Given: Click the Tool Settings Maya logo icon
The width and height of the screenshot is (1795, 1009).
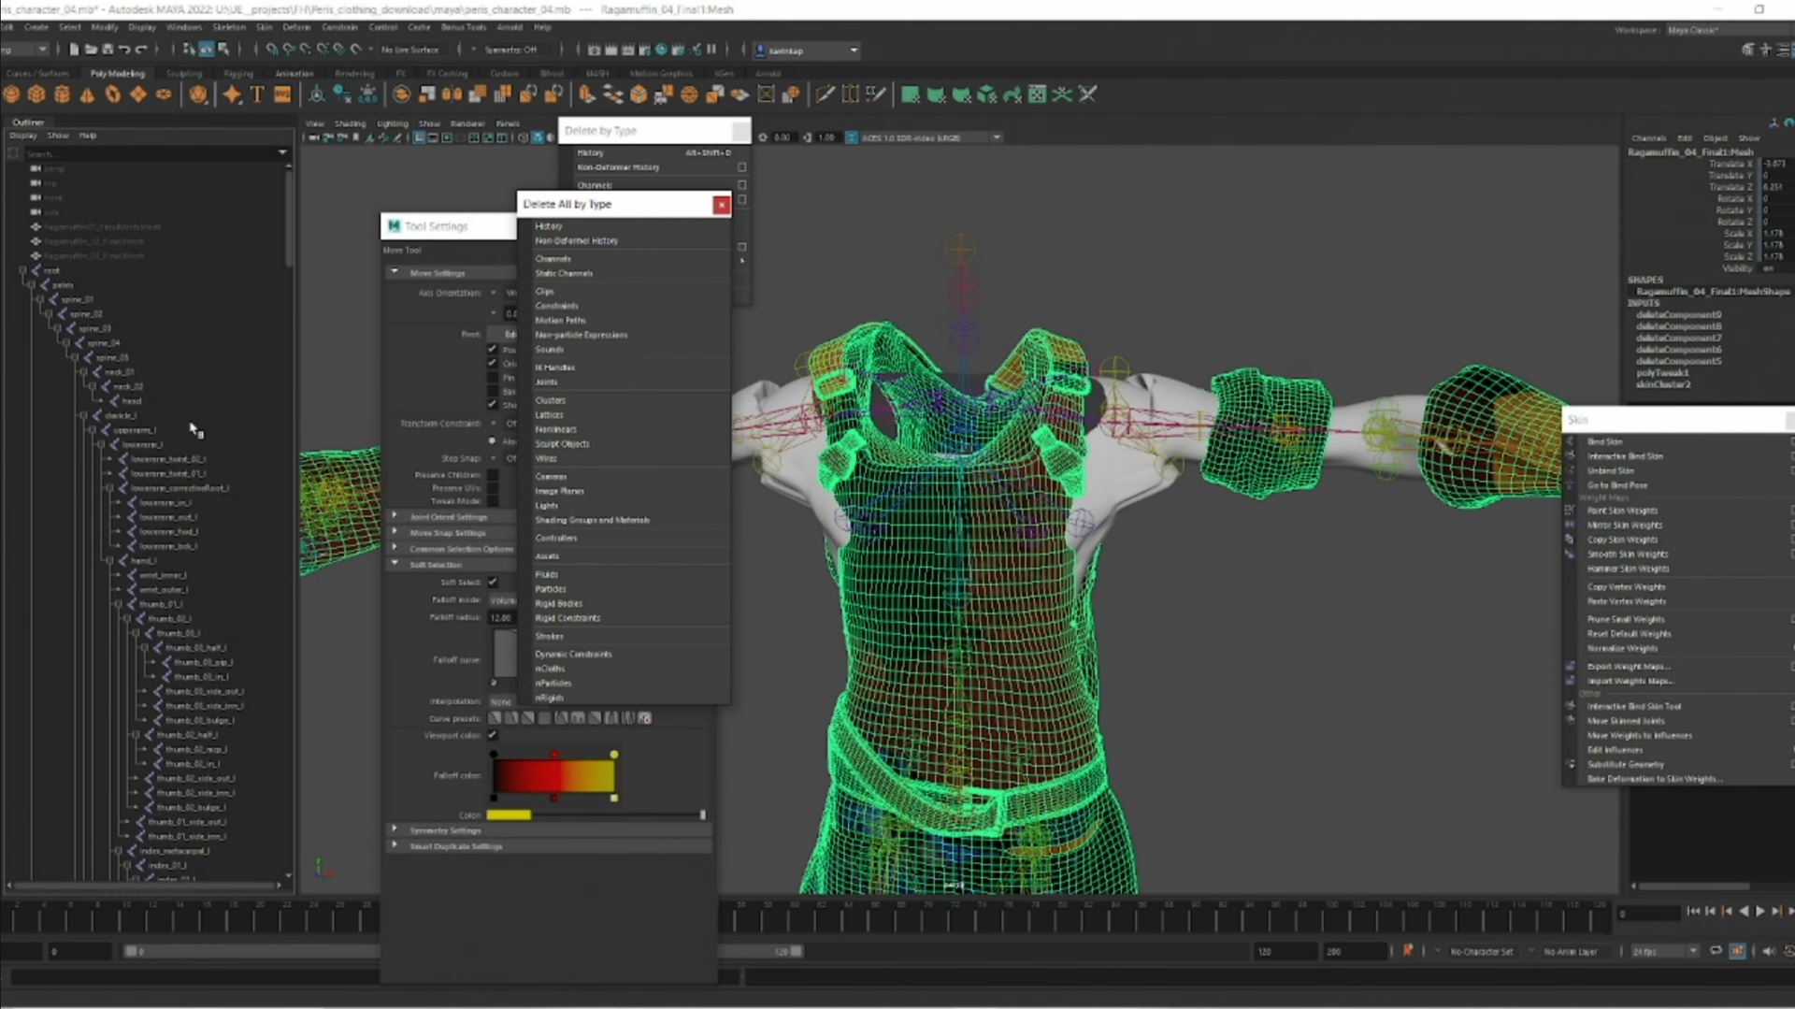Looking at the screenshot, I should tap(394, 226).
